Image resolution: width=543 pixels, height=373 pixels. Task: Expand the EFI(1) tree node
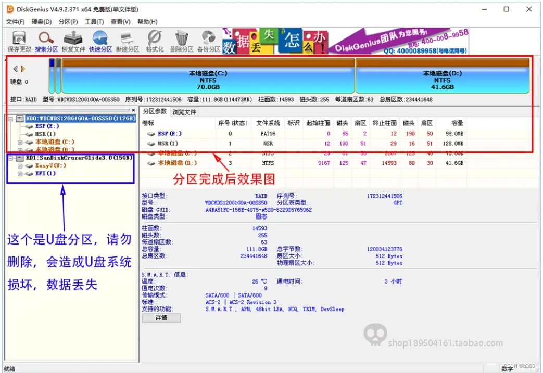click(x=20, y=174)
